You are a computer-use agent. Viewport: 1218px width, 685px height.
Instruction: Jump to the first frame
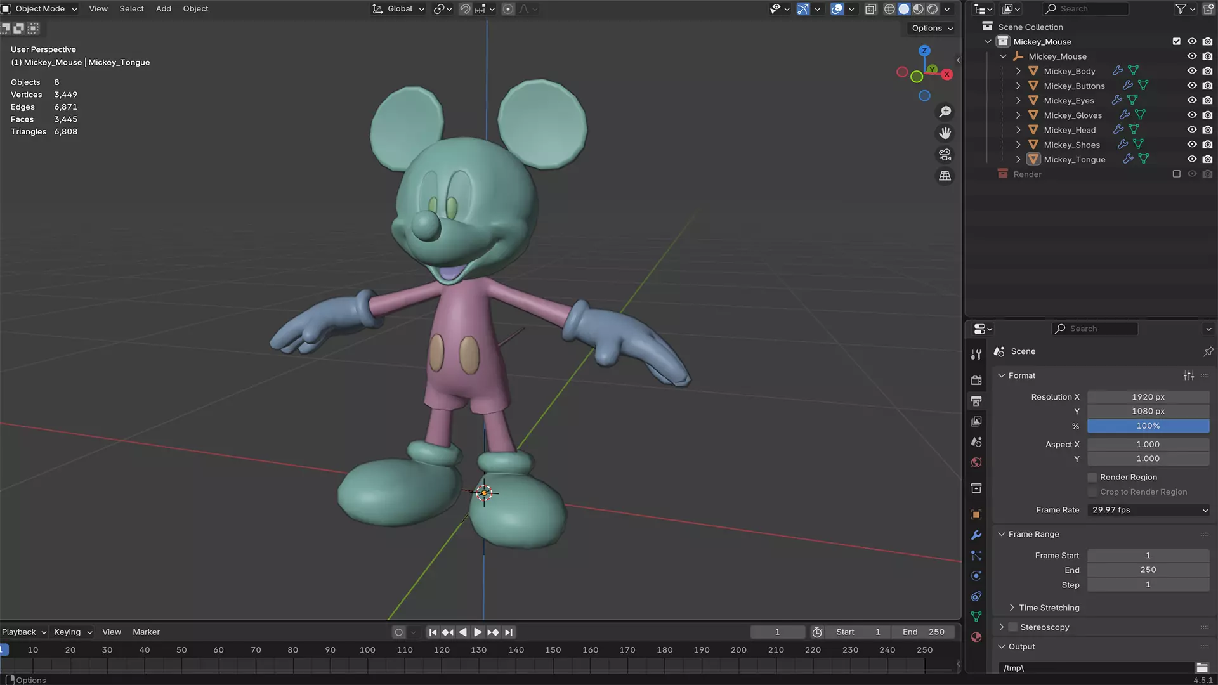[433, 632]
